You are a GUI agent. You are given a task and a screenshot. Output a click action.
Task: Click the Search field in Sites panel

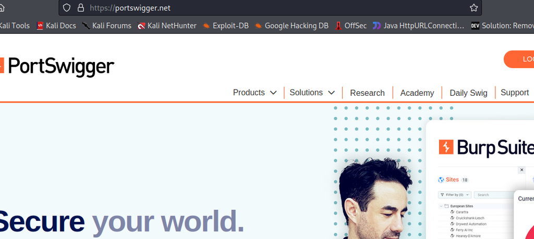point(494,195)
